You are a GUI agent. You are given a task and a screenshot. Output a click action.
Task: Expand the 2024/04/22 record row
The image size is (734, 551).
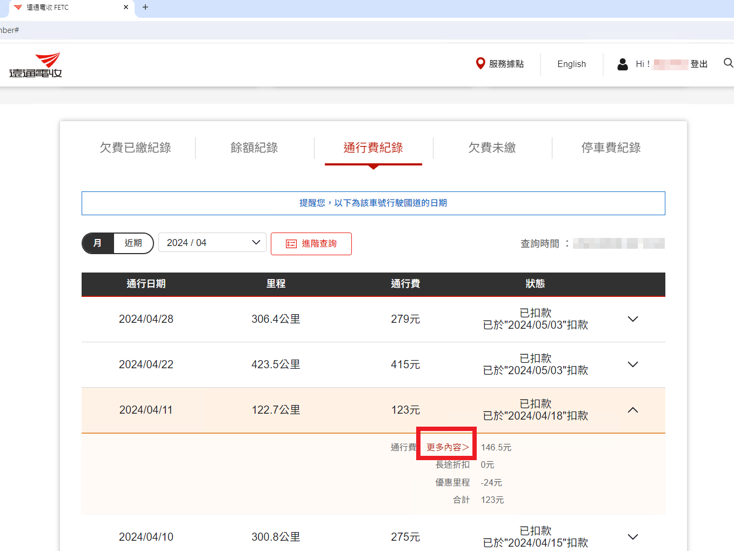[632, 364]
